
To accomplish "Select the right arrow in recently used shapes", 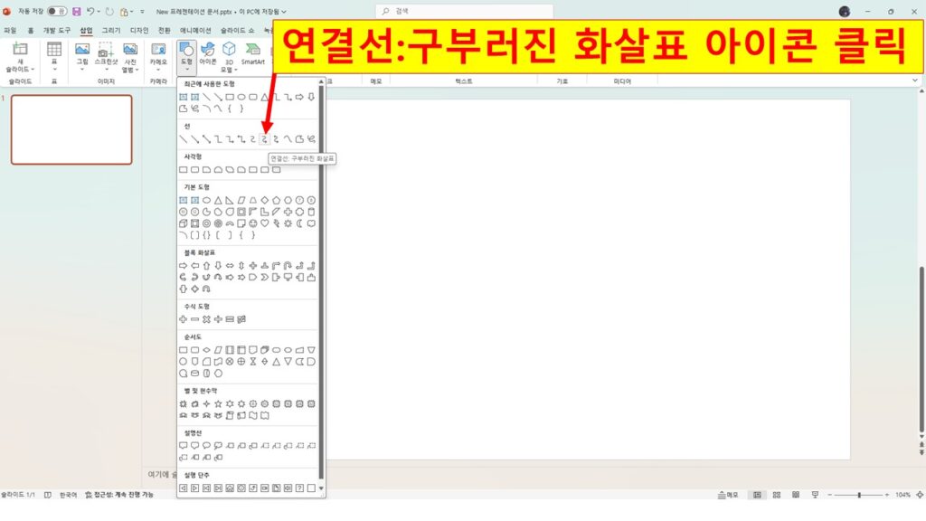I will (x=299, y=97).
